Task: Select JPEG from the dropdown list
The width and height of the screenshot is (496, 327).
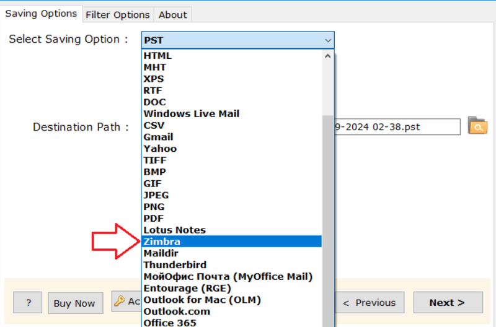Action: [x=232, y=195]
